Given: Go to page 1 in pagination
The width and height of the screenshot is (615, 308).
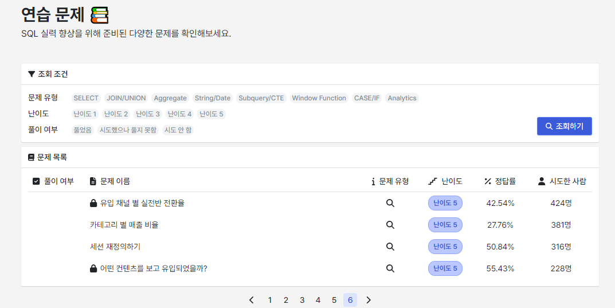Looking at the screenshot, I should click(270, 300).
